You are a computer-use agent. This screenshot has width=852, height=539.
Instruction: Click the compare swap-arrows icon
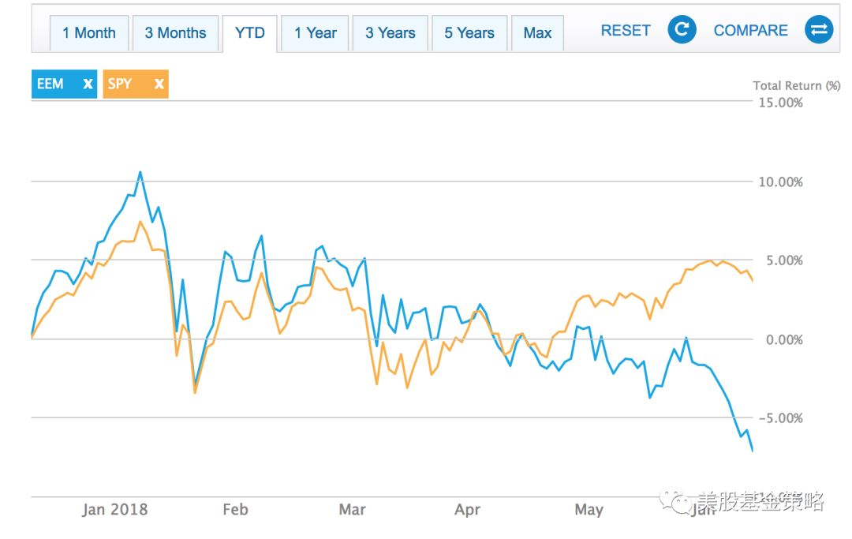coord(819,29)
